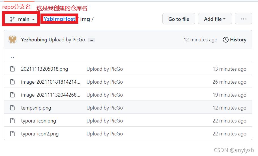Go to parent directory via two dots
The width and height of the screenshot is (258, 156).
12,57
